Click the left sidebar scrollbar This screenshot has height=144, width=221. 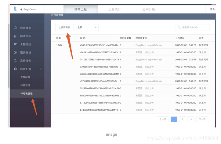coord(9,56)
